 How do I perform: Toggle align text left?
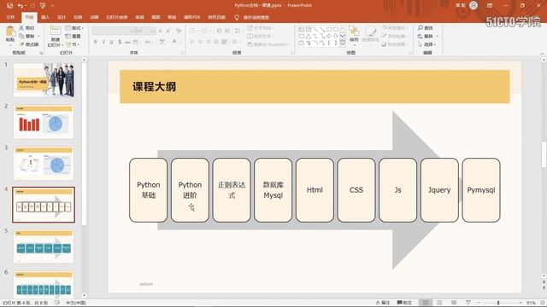pyautogui.click(x=192, y=42)
